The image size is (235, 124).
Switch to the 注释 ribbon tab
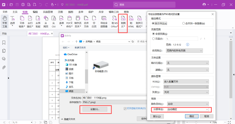60,12
